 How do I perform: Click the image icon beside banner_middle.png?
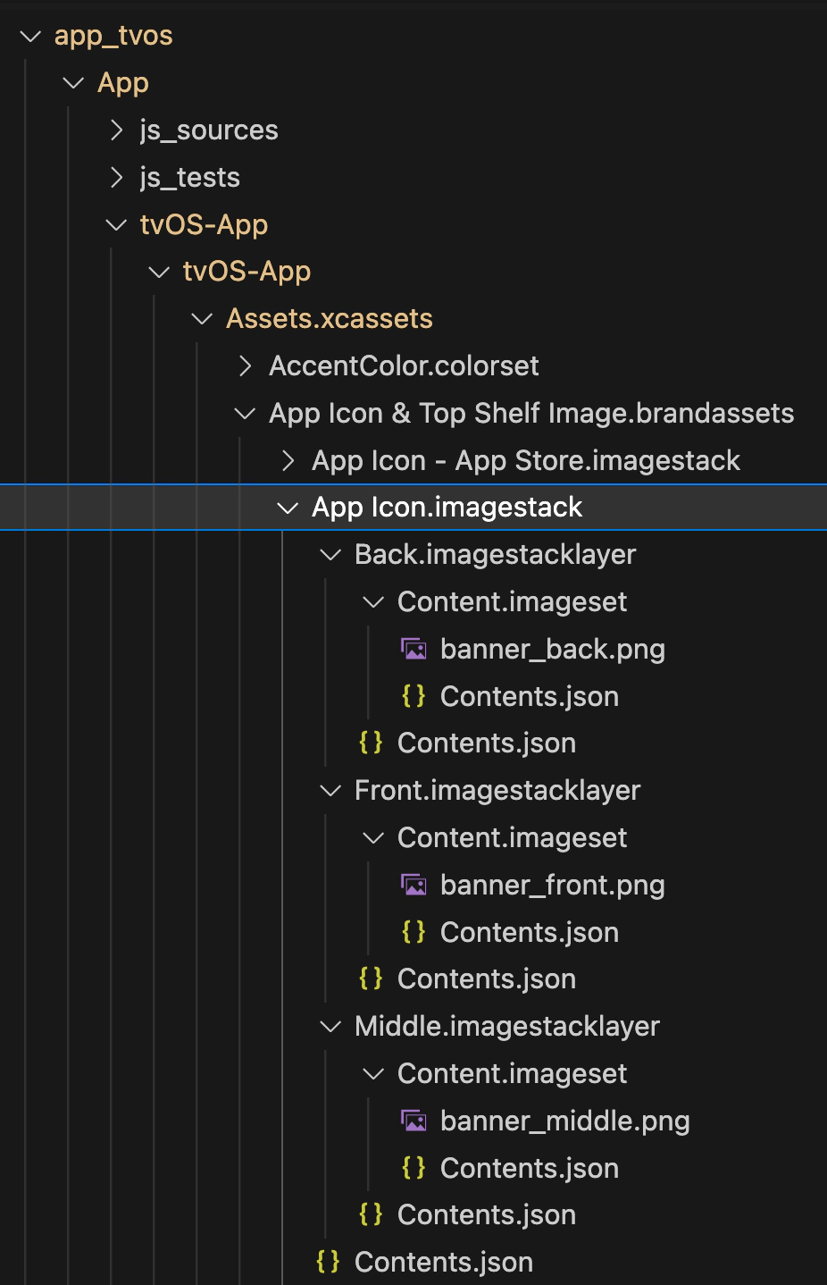[x=413, y=1121]
